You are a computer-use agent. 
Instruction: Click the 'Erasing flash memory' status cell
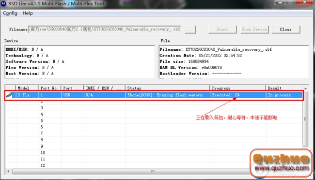[167, 95]
